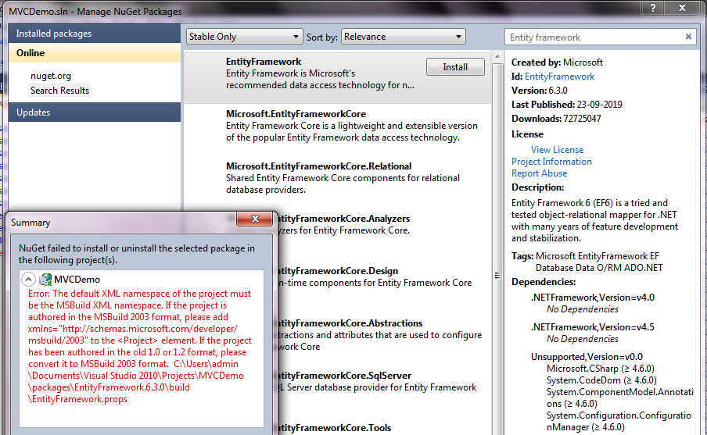Click the Help question mark button

tap(653, 8)
